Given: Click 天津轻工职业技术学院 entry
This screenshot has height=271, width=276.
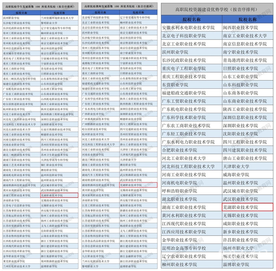Looking at the screenshot, I should (138, 150).
